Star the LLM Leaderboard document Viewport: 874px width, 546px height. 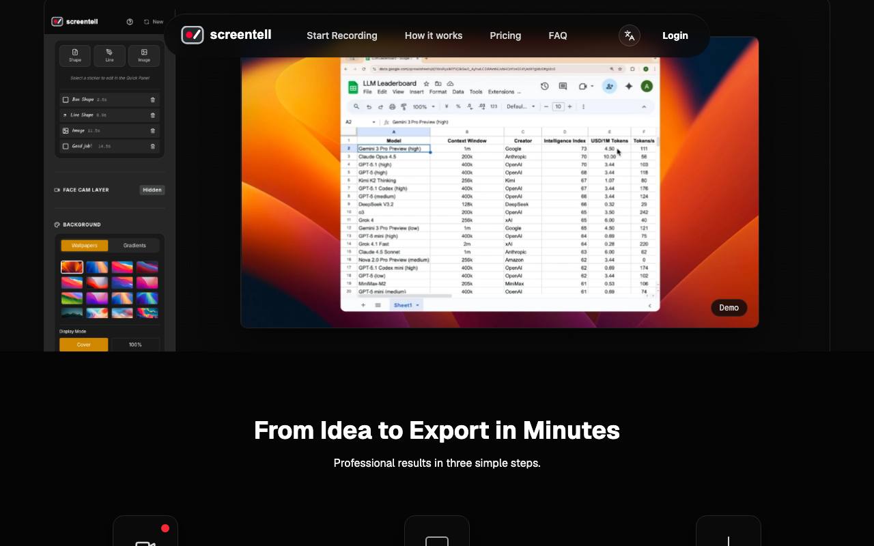(x=425, y=83)
